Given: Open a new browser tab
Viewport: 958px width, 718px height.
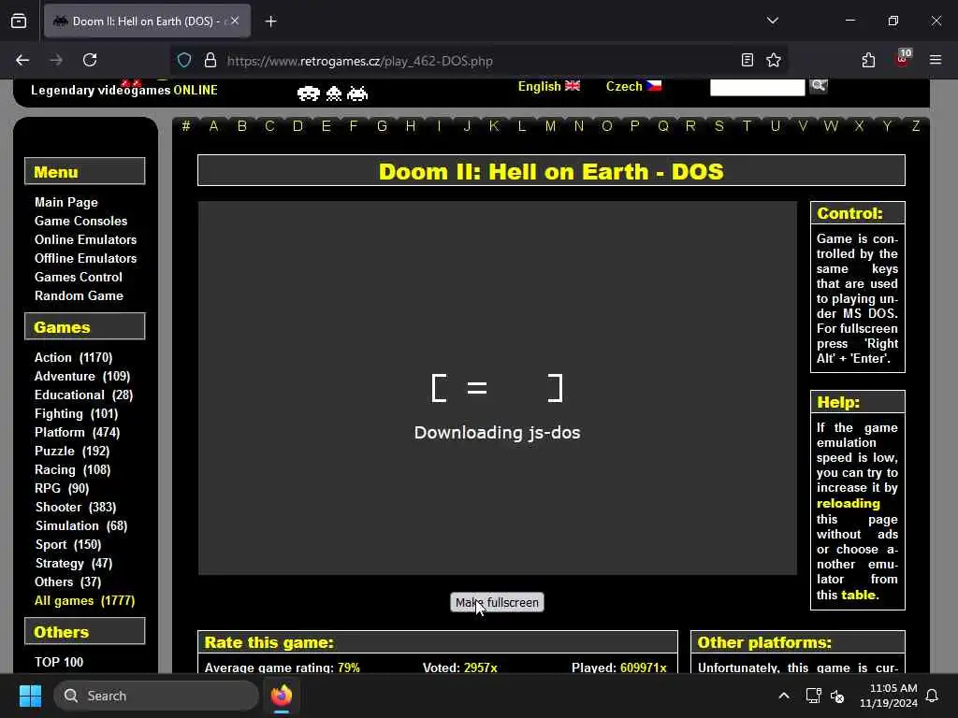Looking at the screenshot, I should click(x=270, y=22).
